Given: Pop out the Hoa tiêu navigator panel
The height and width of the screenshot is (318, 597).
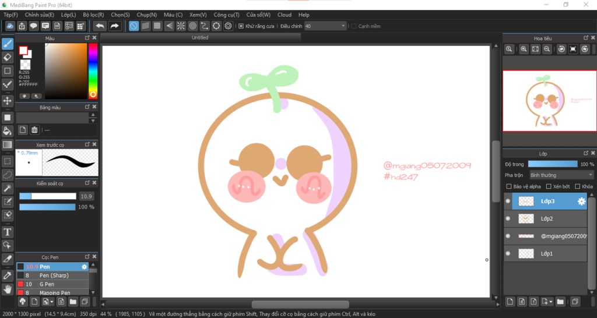Looking at the screenshot, I should coord(586,38).
